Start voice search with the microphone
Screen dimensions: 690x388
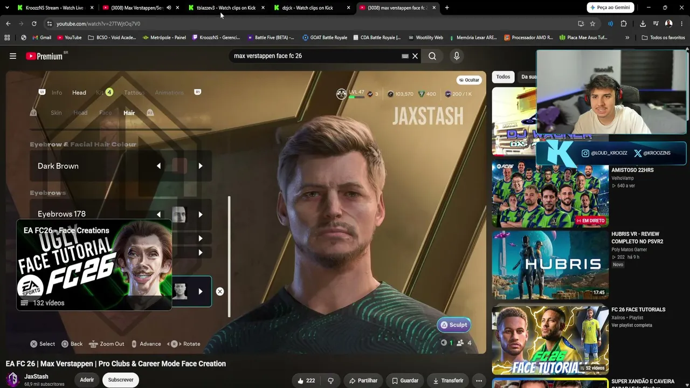[457, 56]
